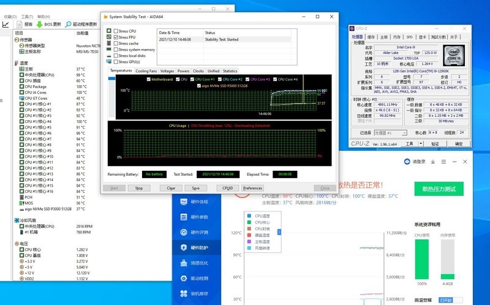490x305 pixels.
Task: Expand the chart legend blue arrow
Action: click(279, 232)
